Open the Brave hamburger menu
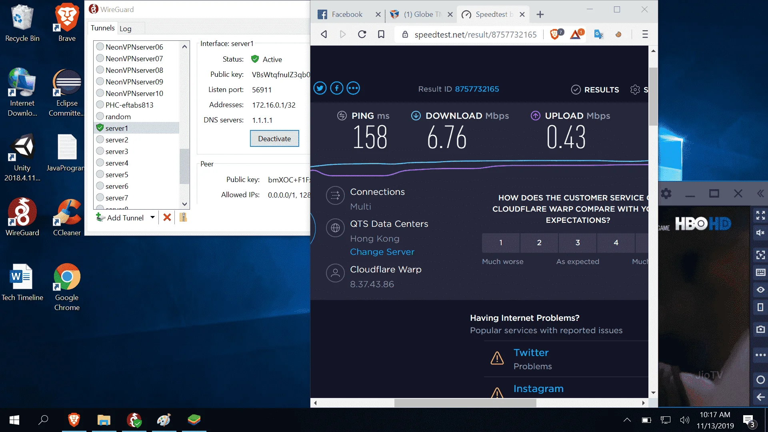Image resolution: width=768 pixels, height=432 pixels. pyautogui.click(x=645, y=34)
